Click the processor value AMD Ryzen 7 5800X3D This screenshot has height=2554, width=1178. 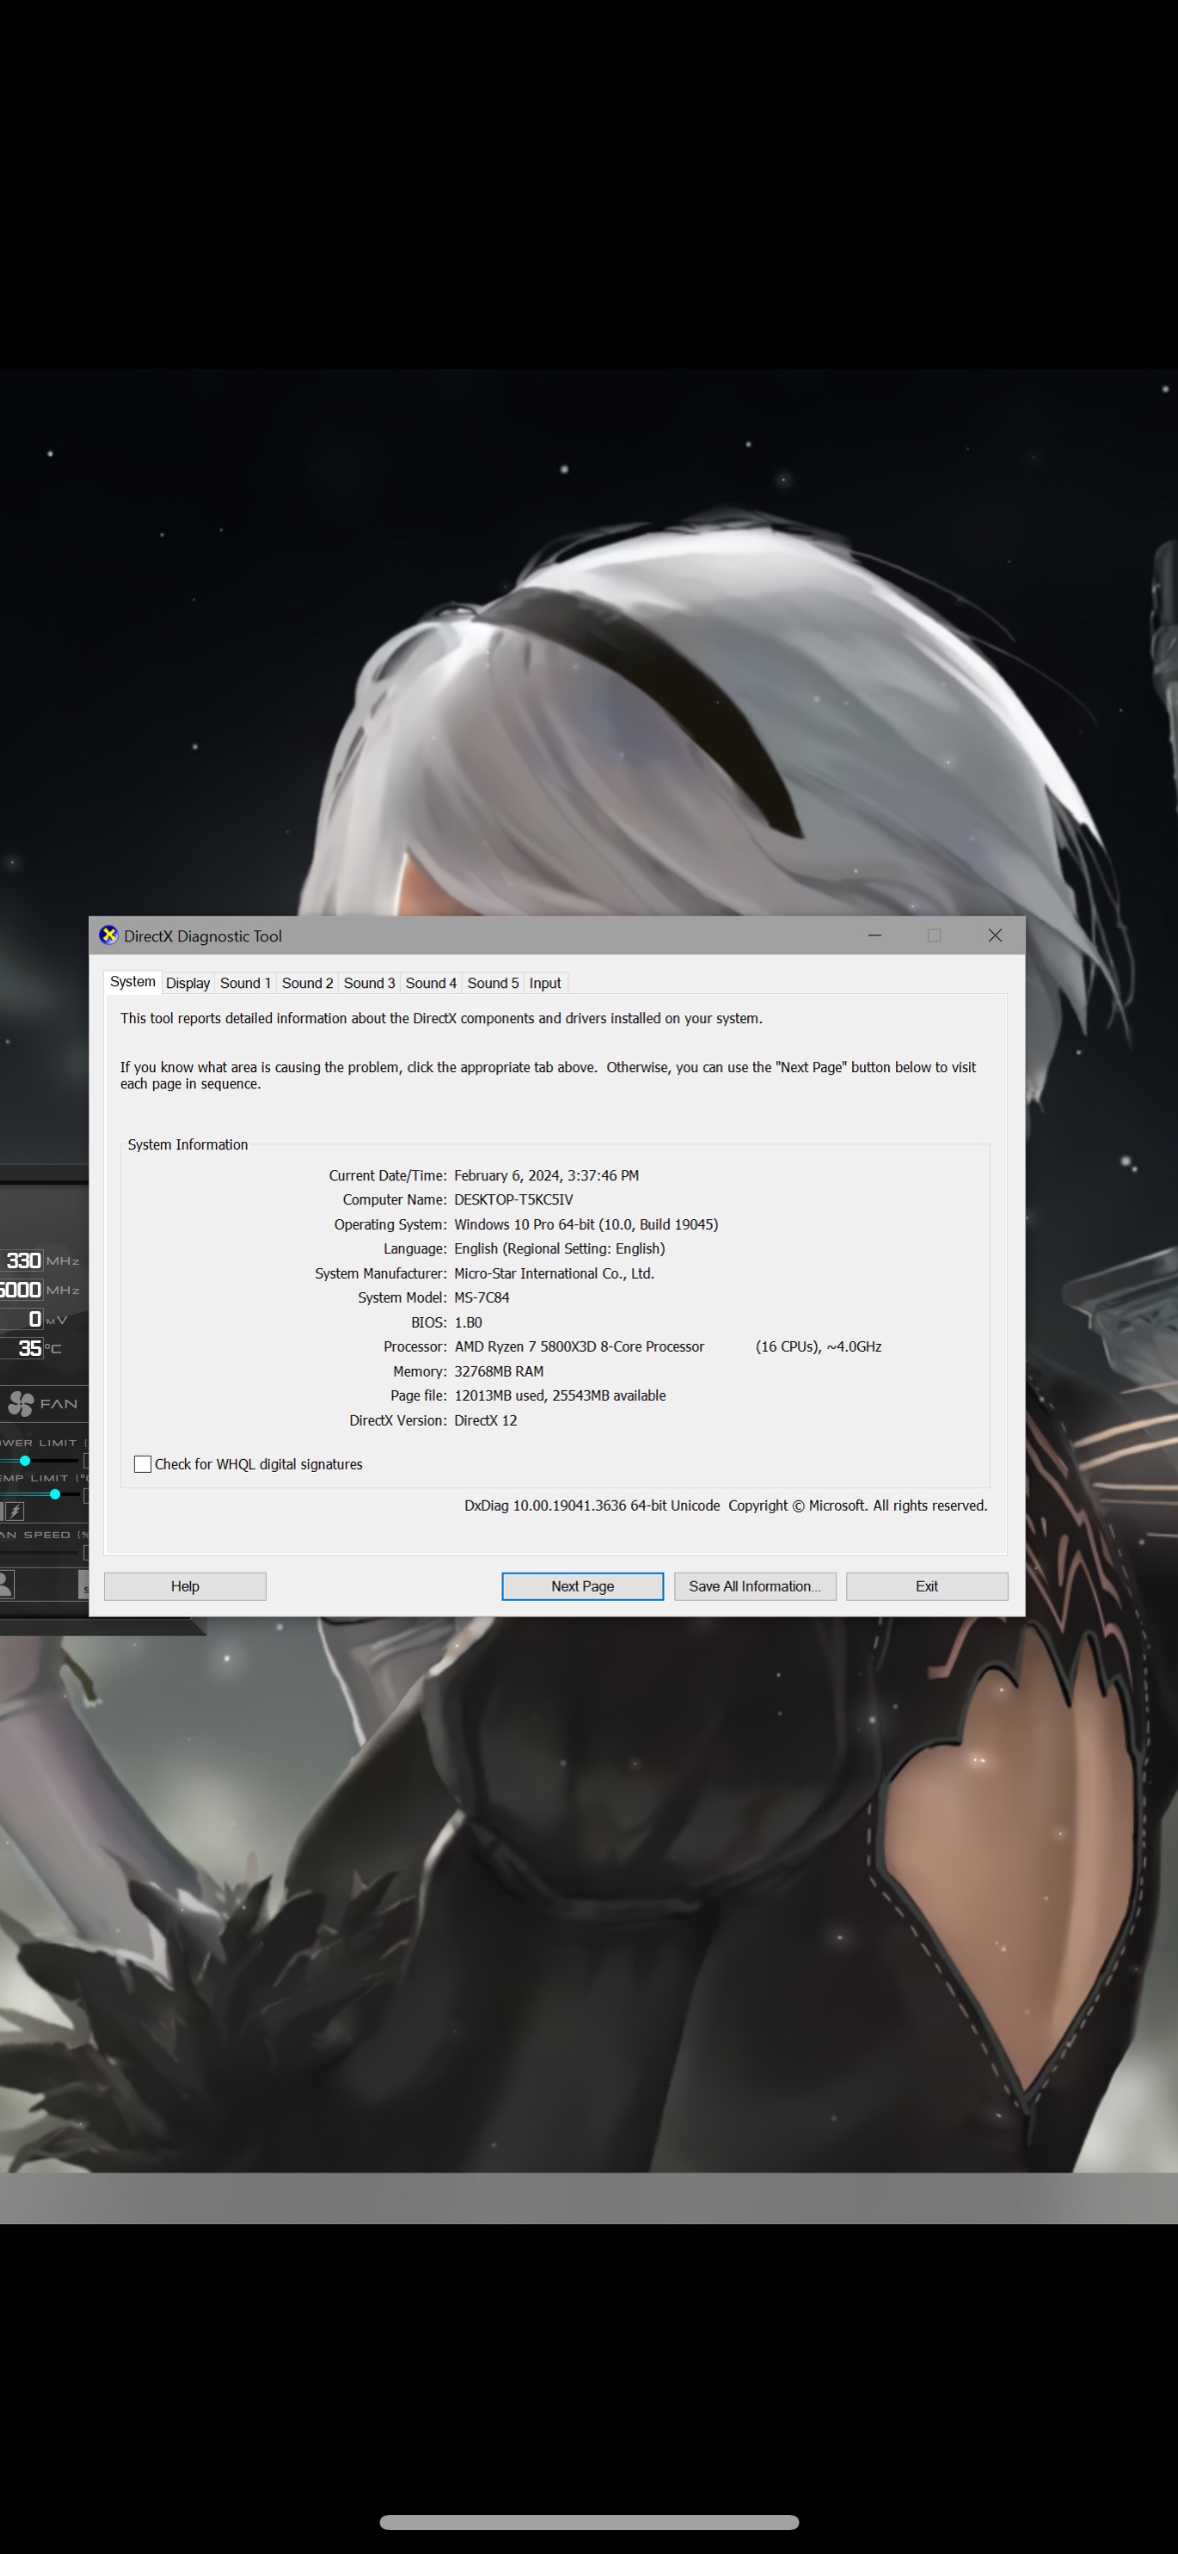click(580, 1347)
